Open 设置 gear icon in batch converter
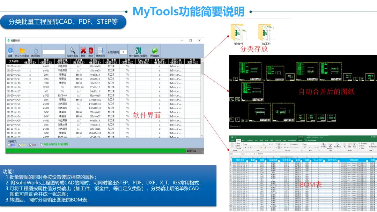This screenshot has height=212, width=377. pyautogui.click(x=10, y=51)
